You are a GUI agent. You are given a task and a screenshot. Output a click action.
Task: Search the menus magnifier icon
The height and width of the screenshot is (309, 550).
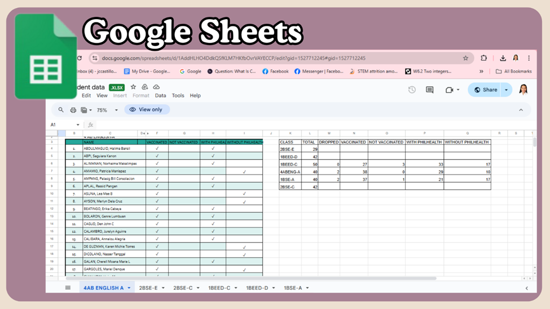tap(61, 110)
